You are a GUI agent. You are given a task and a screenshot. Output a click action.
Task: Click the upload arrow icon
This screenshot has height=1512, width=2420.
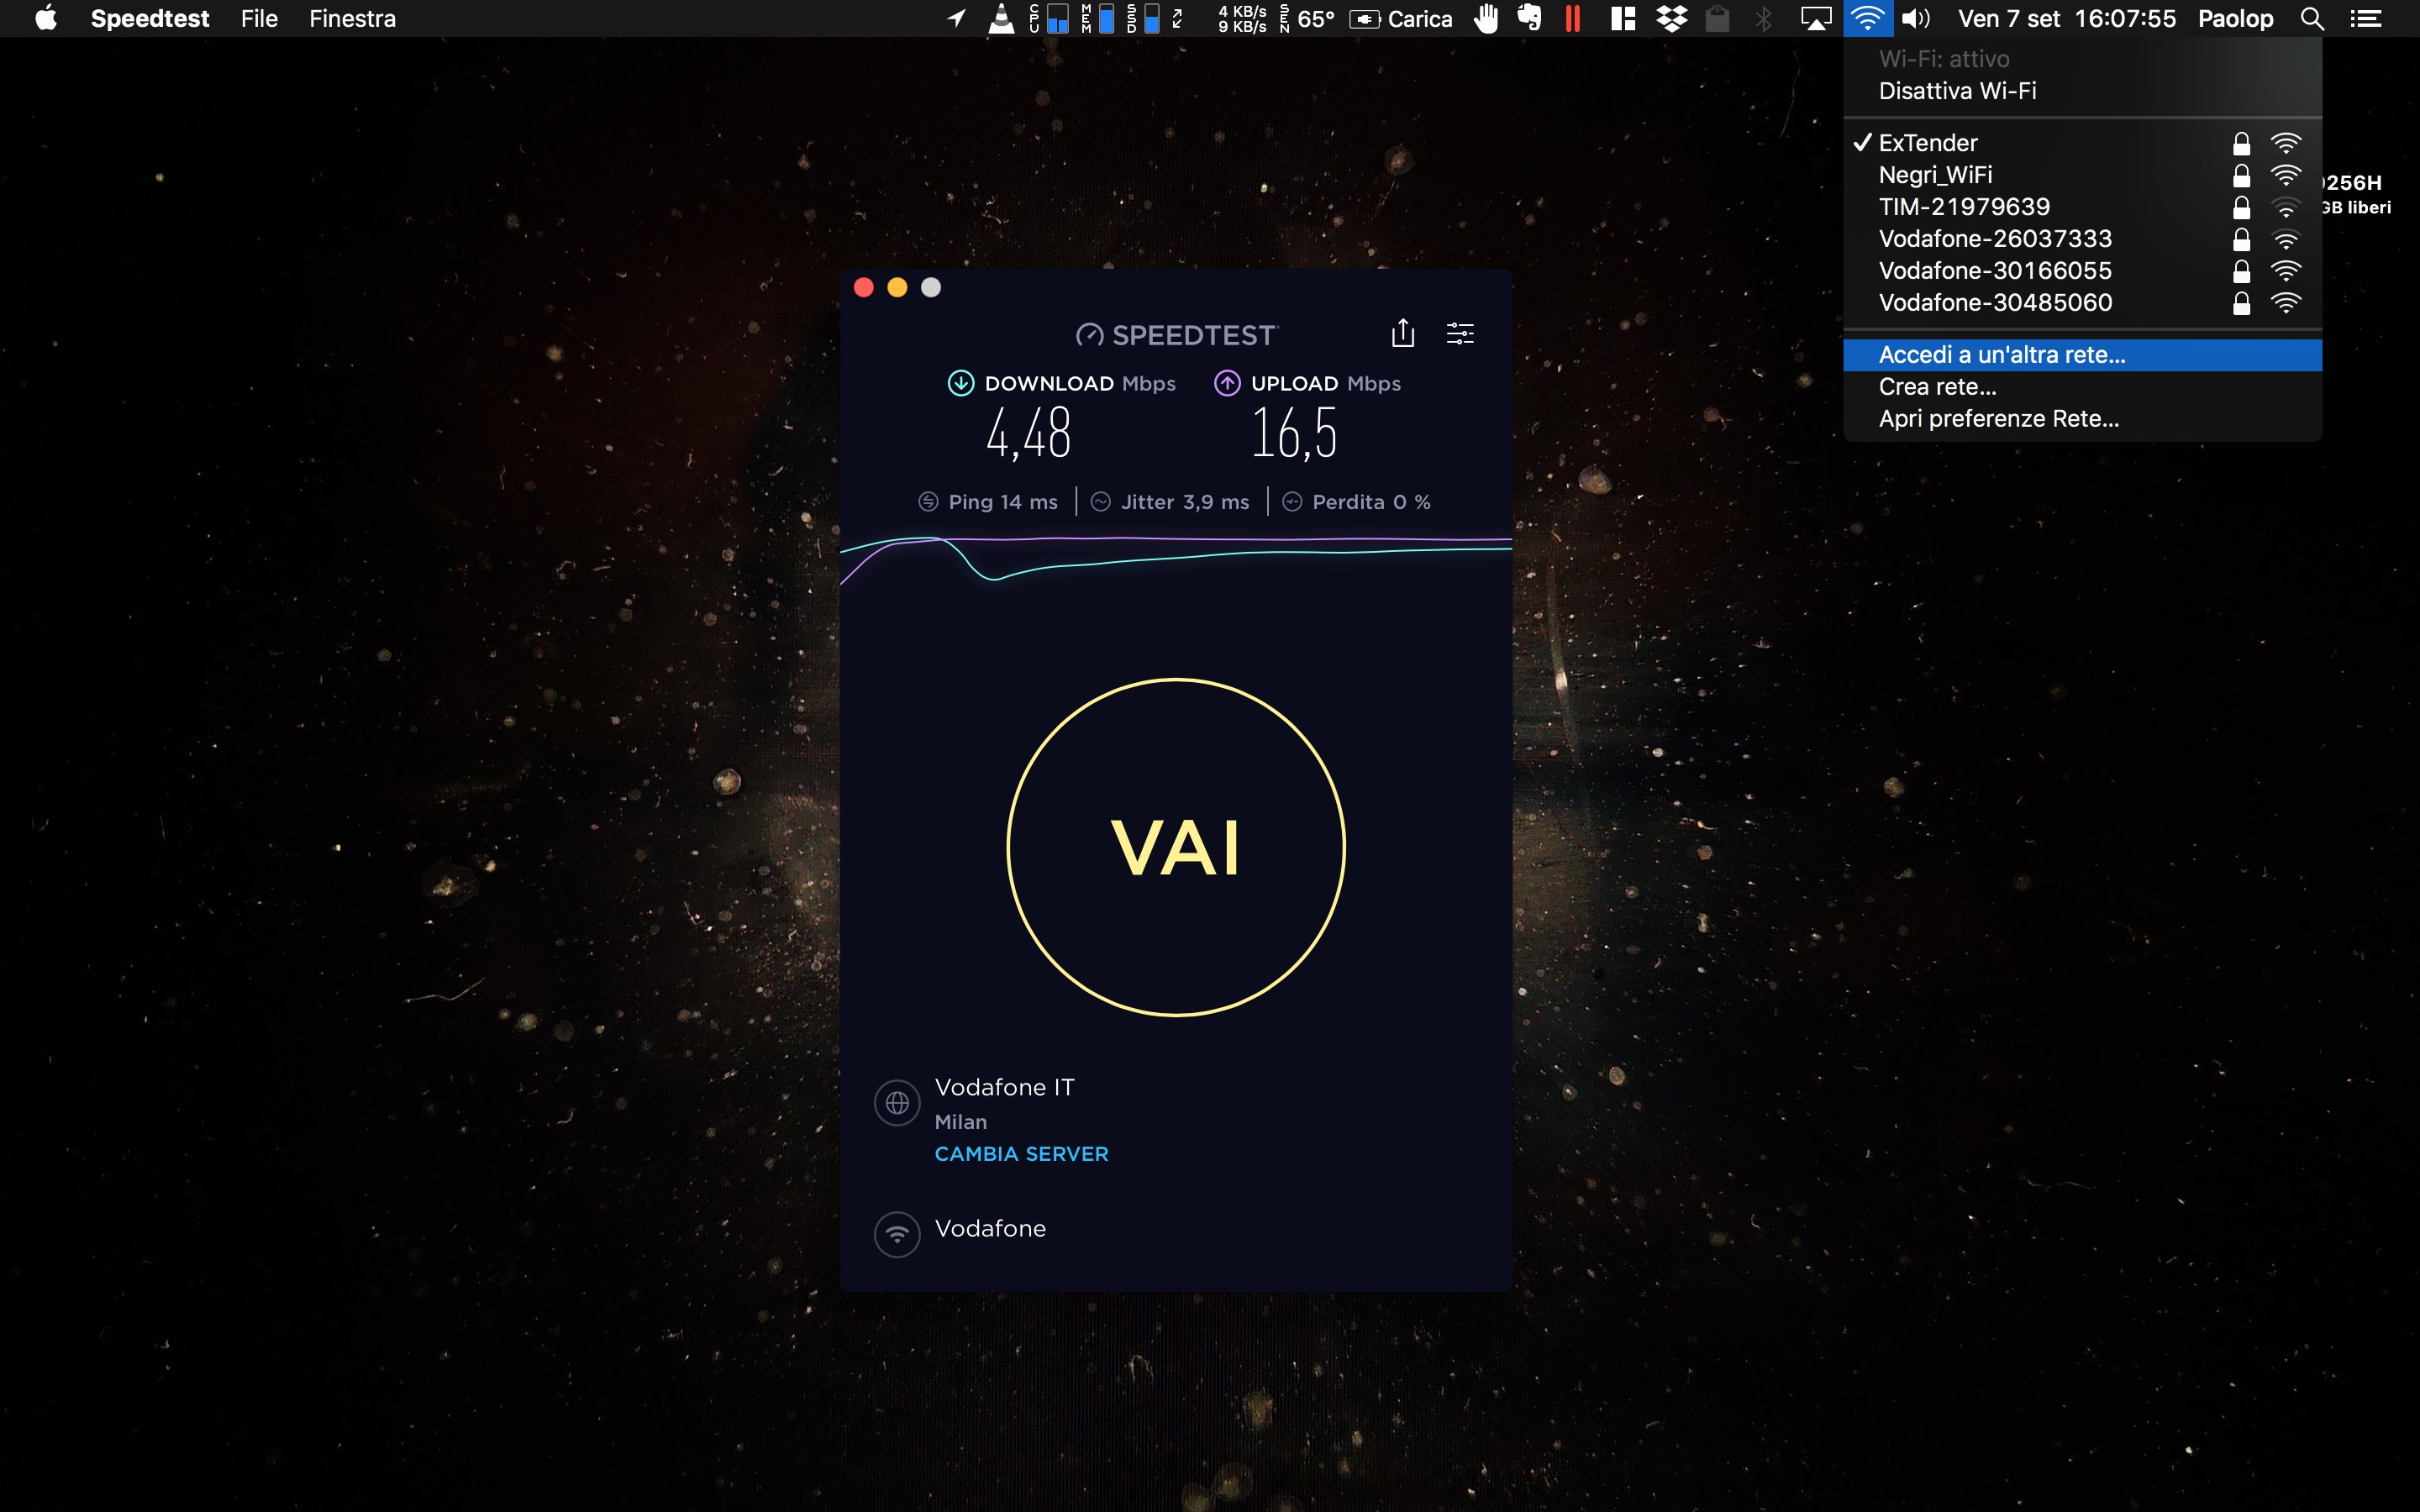[x=1227, y=383]
